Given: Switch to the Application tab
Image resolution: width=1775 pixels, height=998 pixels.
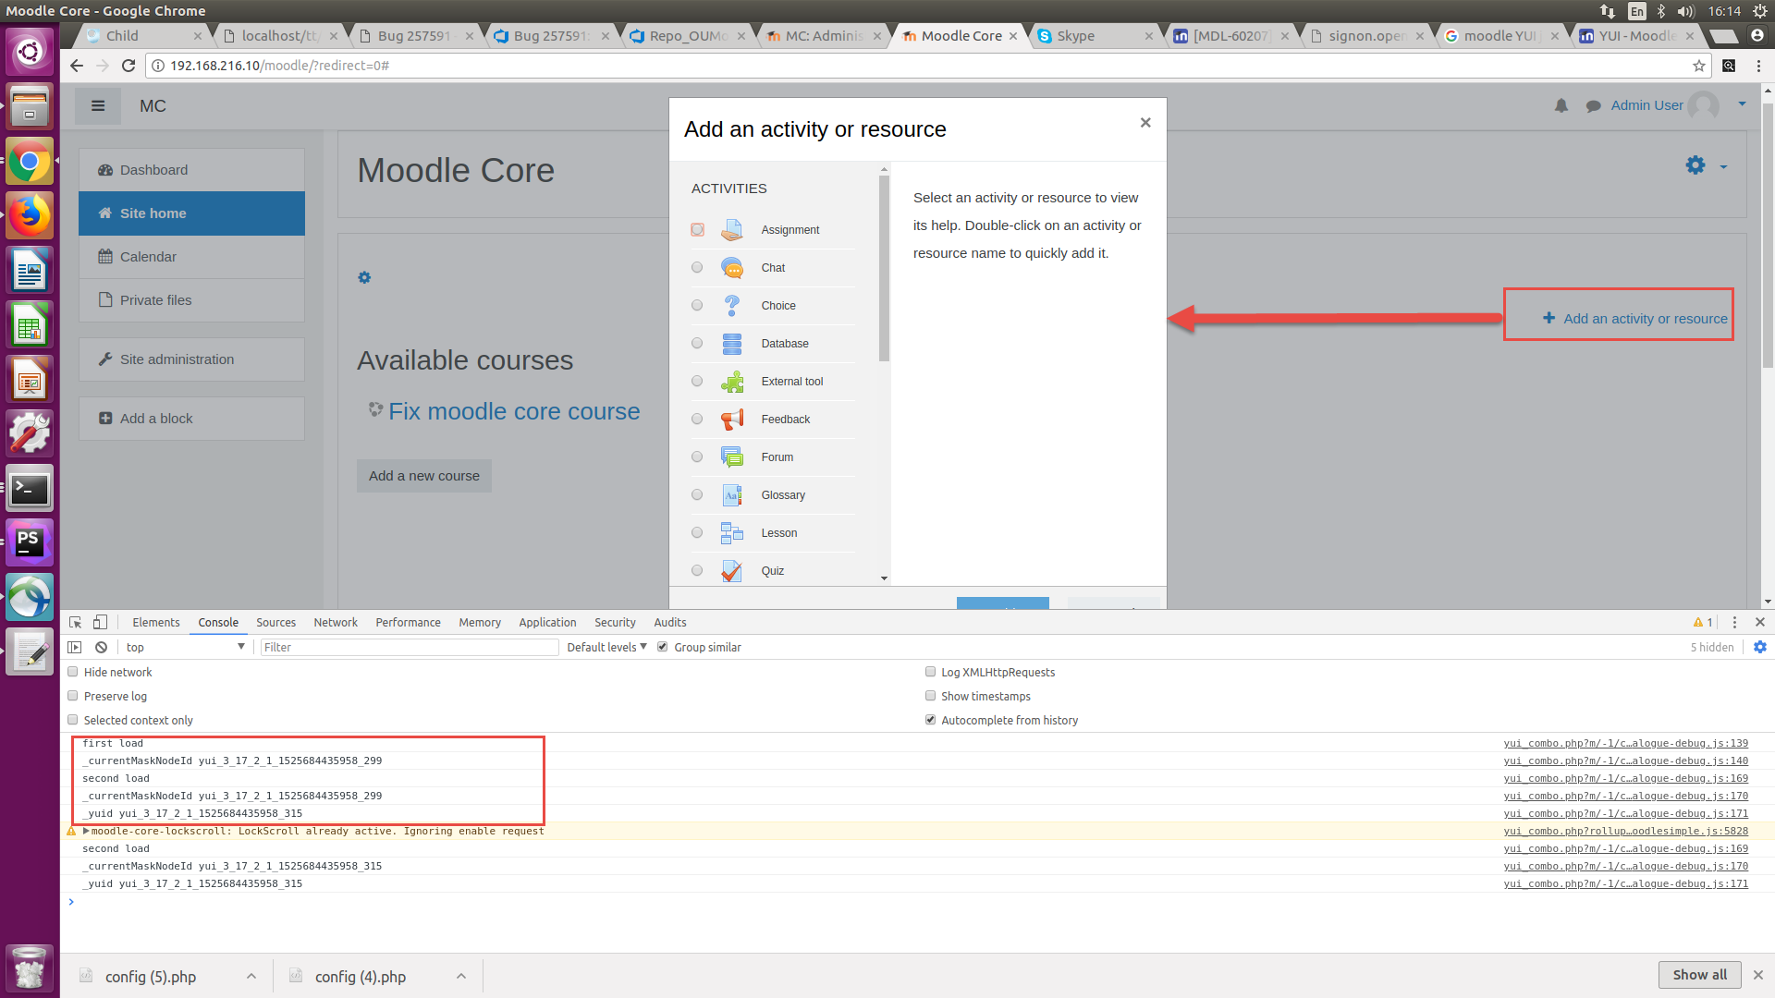Looking at the screenshot, I should (x=547, y=623).
